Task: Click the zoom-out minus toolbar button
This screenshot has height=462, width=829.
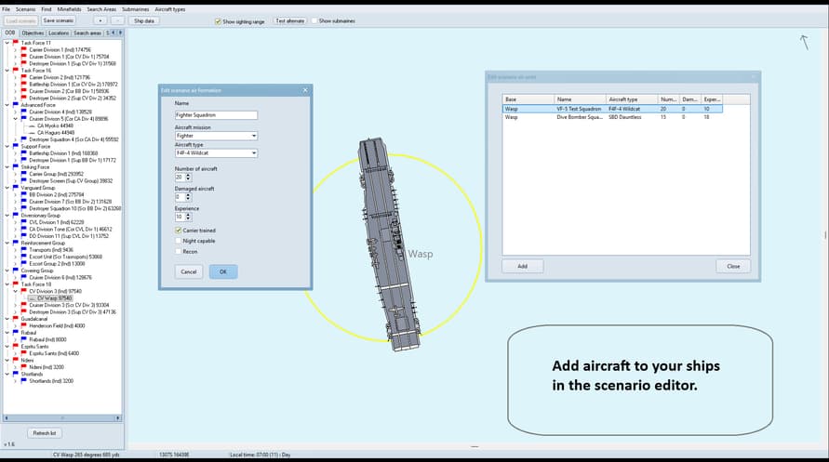Action: [117, 20]
